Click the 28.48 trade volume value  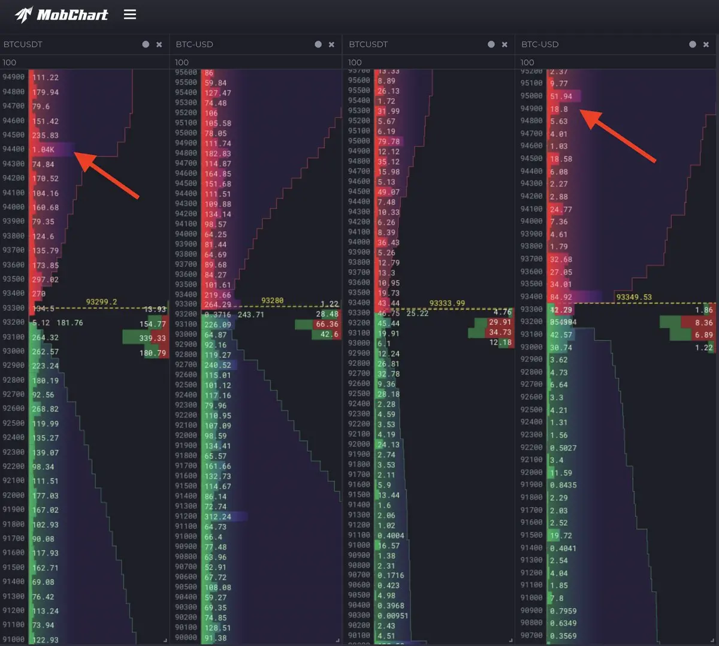pos(327,314)
